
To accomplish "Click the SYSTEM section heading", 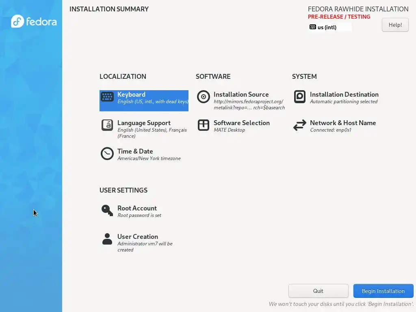I will 304,76.
